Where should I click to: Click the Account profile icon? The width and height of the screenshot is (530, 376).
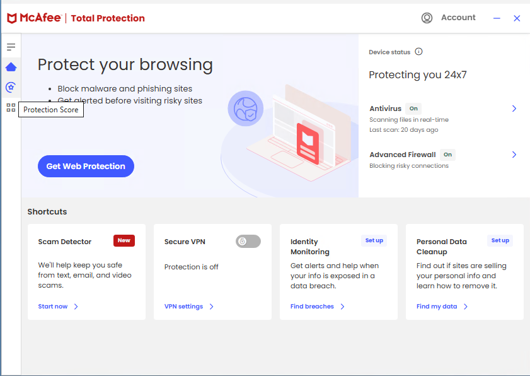[427, 18]
